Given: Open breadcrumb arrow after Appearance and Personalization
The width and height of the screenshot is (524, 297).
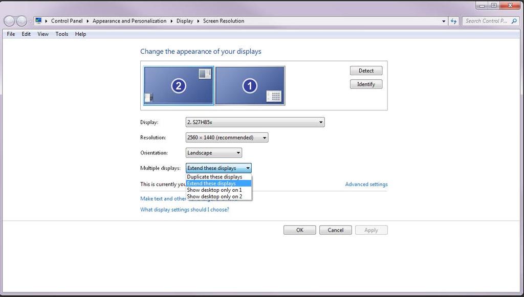Looking at the screenshot, I should (x=171, y=21).
